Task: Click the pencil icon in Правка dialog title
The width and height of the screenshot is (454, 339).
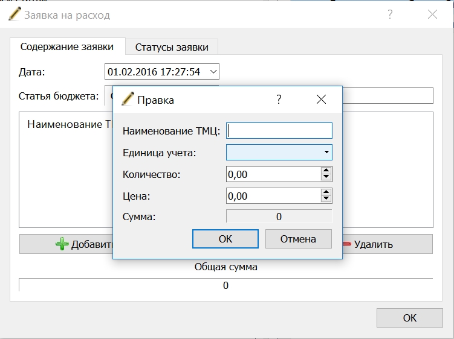Action: click(128, 99)
